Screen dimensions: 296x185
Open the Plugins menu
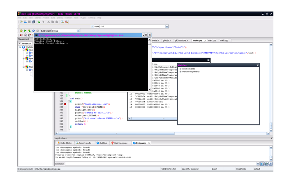click(83, 18)
